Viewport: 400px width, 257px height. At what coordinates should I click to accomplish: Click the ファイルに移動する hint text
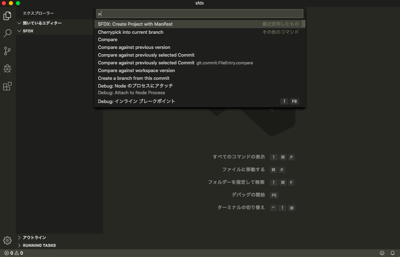(x=243, y=169)
